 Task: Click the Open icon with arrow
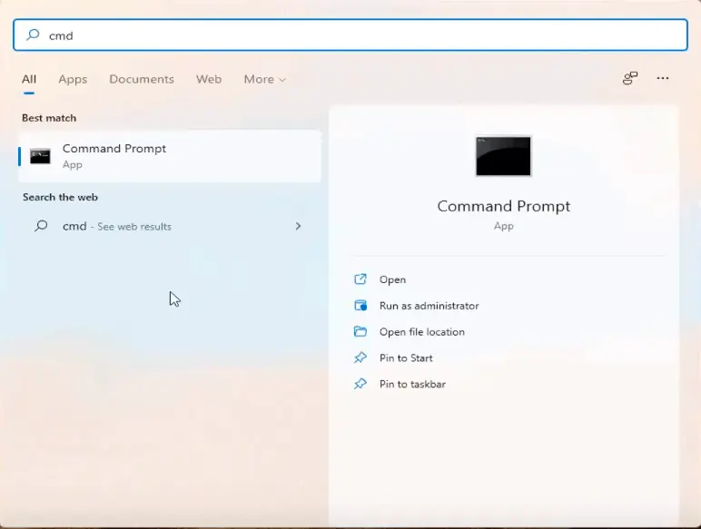coord(360,279)
